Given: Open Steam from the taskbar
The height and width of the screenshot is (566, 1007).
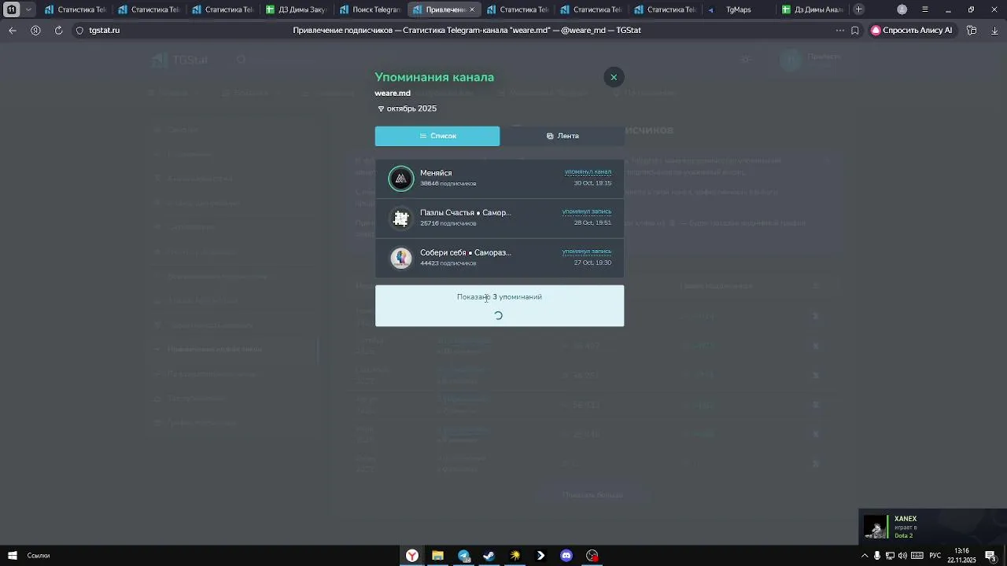Looking at the screenshot, I should click(489, 556).
